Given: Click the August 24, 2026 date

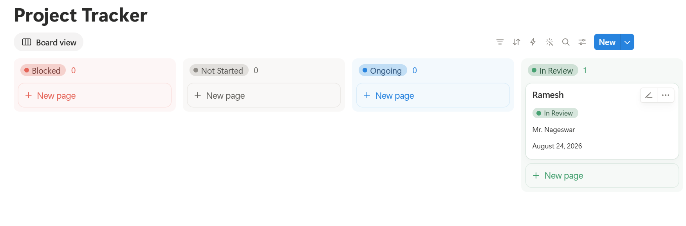Looking at the screenshot, I should click(557, 146).
